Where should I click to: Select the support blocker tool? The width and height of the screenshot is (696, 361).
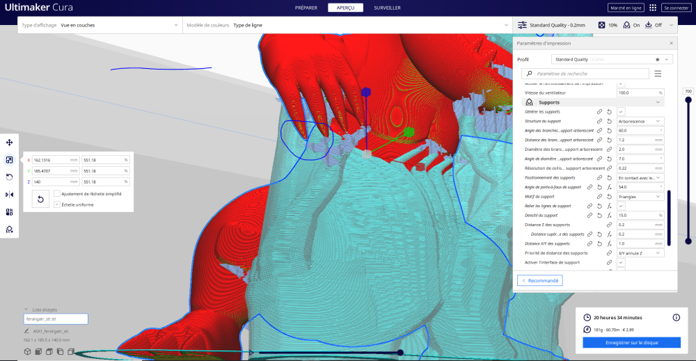pos(9,230)
